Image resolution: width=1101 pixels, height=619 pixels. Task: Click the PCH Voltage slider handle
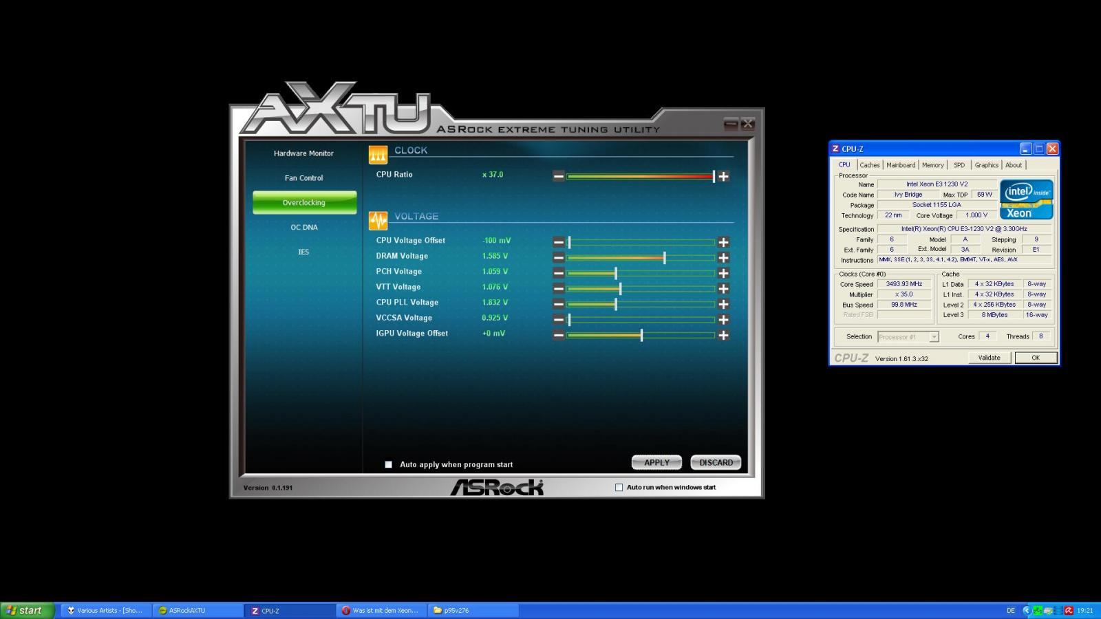click(x=615, y=273)
